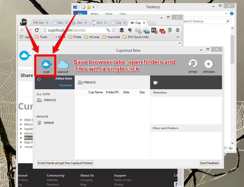Click the Buffer stack extension icon
244x187 pixels.
click(122, 30)
